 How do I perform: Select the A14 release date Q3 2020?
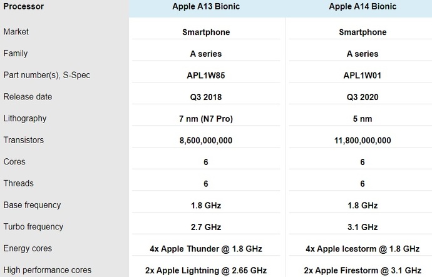(363, 97)
